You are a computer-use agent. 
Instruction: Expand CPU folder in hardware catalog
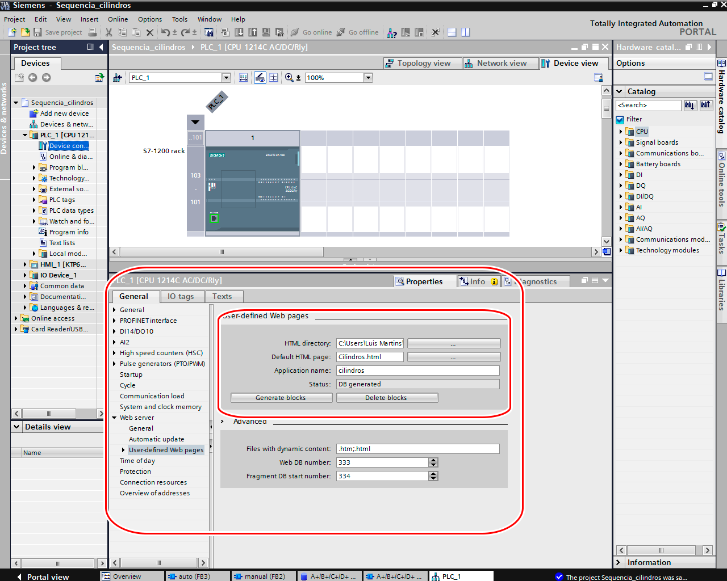coord(621,132)
